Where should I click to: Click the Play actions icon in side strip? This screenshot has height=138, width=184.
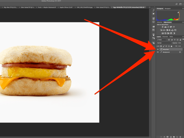(154, 14)
